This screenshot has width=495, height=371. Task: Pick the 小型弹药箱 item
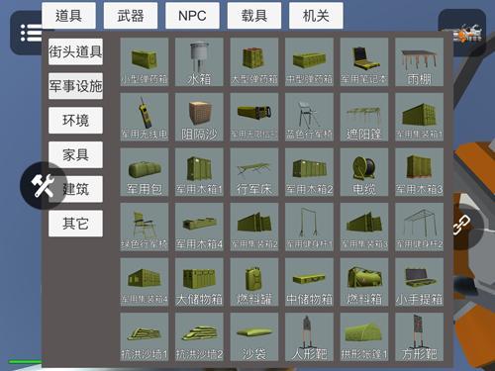[x=145, y=62]
